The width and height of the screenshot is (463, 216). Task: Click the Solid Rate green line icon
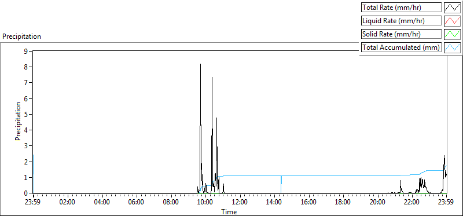pyautogui.click(x=452, y=34)
